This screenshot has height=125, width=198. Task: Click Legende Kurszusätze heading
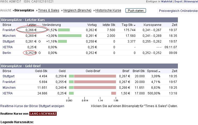click(x=17, y=122)
